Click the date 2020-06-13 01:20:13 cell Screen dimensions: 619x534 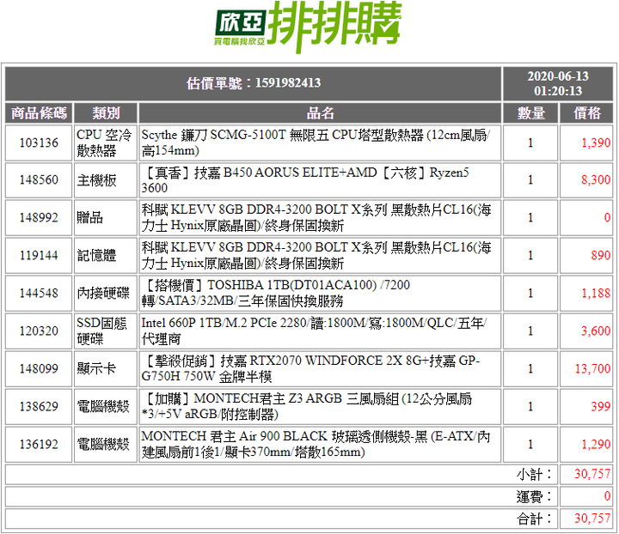click(x=558, y=83)
